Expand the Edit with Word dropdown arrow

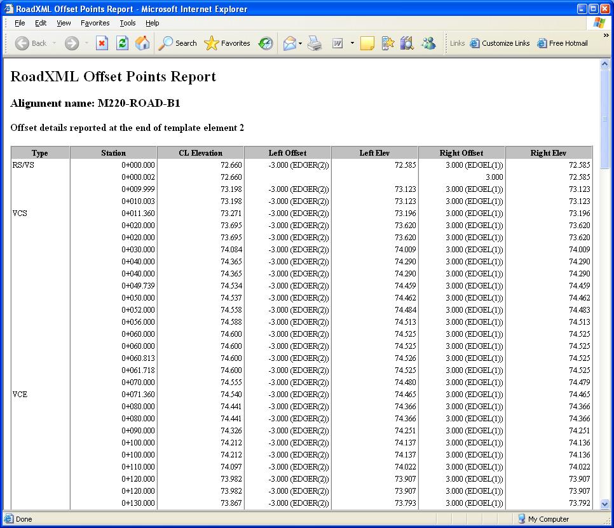tap(352, 43)
